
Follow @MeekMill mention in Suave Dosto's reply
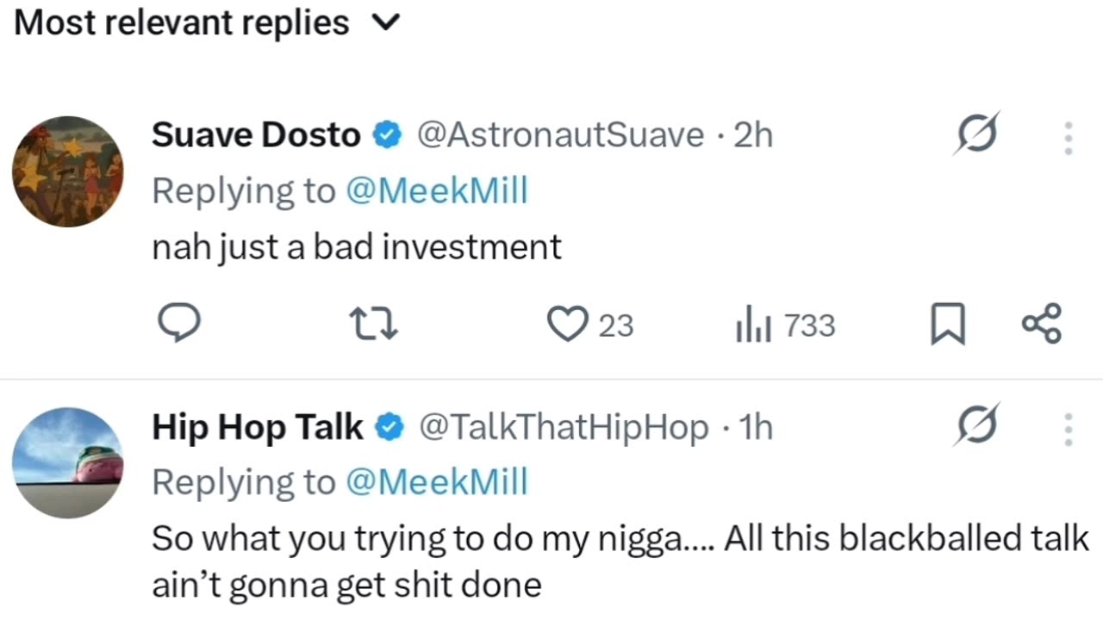click(436, 191)
